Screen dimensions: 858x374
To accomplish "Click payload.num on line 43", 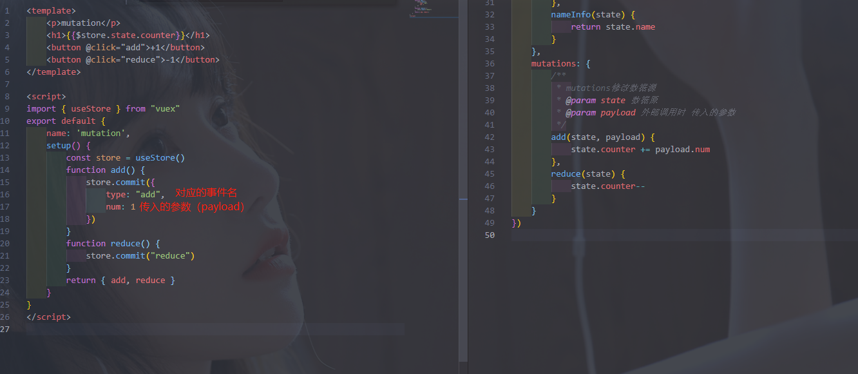I will point(683,150).
